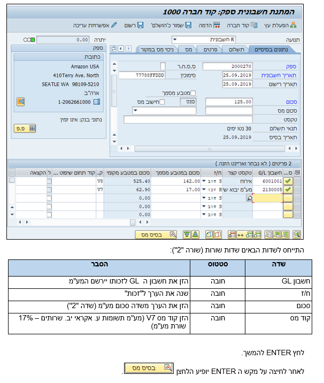Open debit/credit dropdown in fifth item row
The width and height of the screenshot is (324, 383).
[204, 215]
